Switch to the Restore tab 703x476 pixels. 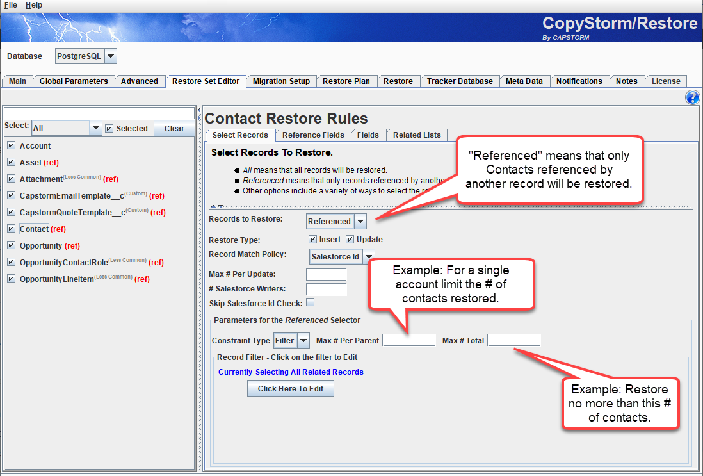(x=398, y=81)
